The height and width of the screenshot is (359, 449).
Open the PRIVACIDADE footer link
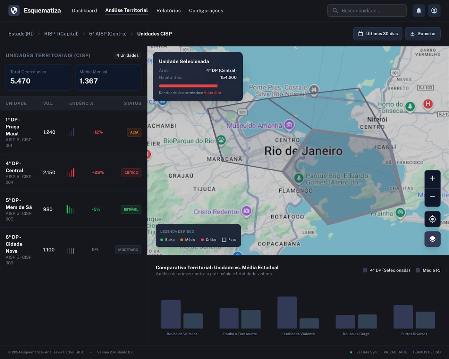tap(395, 352)
